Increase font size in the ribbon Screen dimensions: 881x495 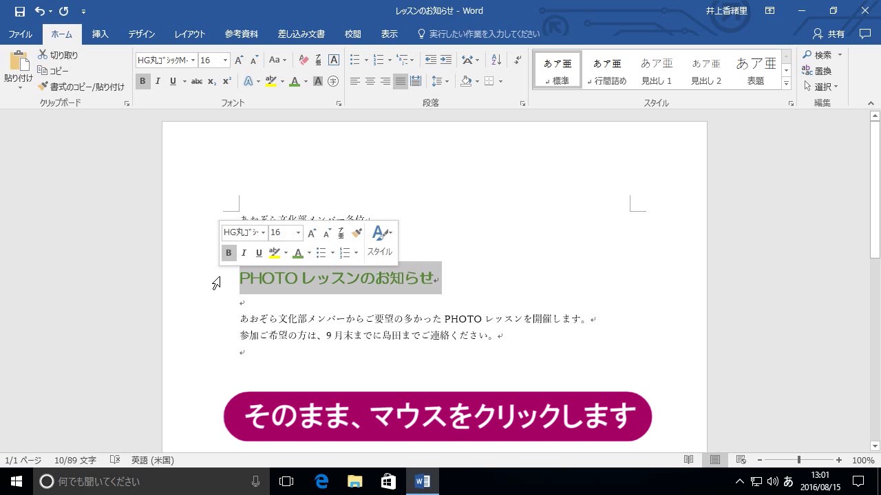click(x=239, y=60)
